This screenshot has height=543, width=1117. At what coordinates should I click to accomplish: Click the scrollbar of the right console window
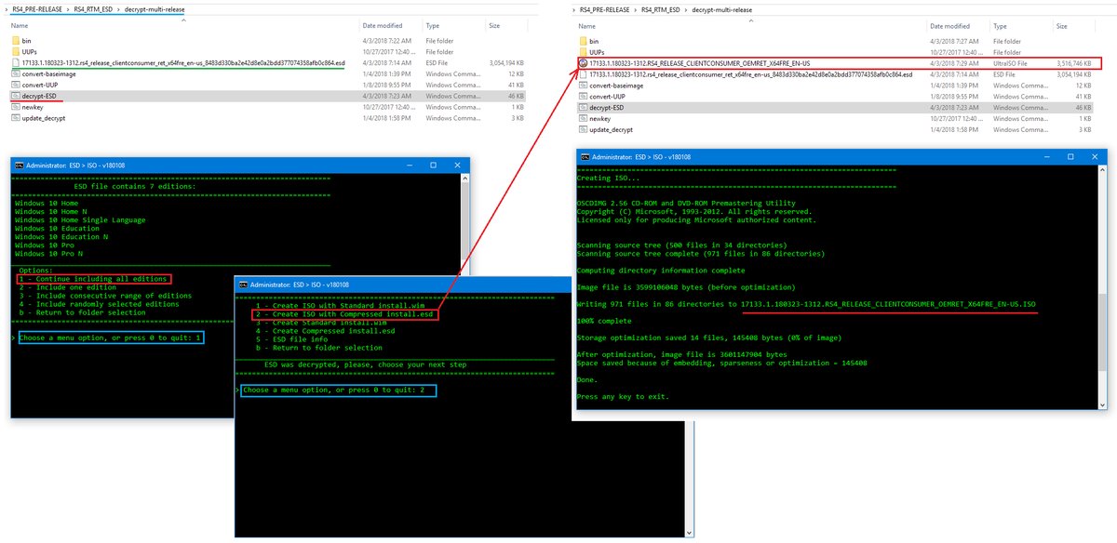tap(1101, 286)
